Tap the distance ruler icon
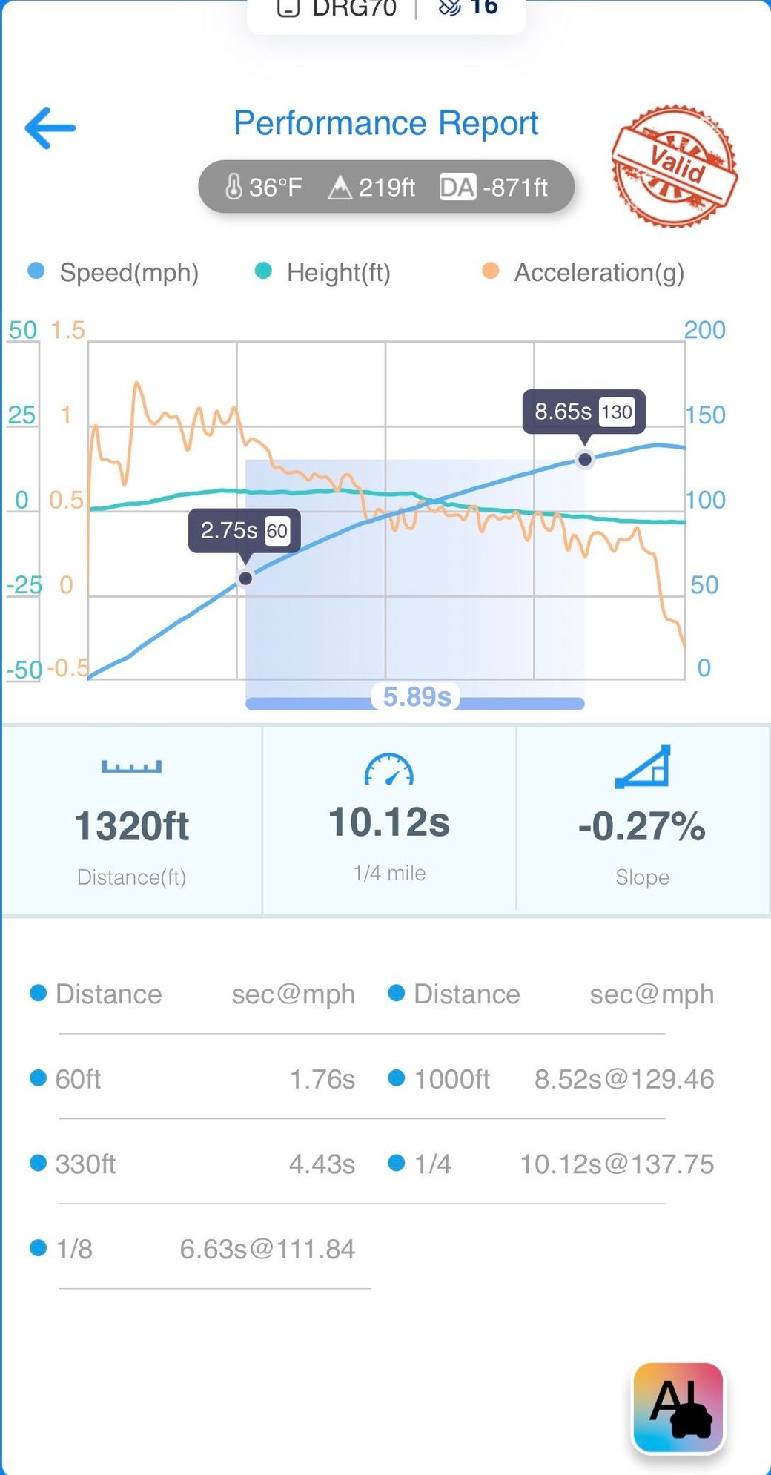771x1475 pixels. coord(131,766)
